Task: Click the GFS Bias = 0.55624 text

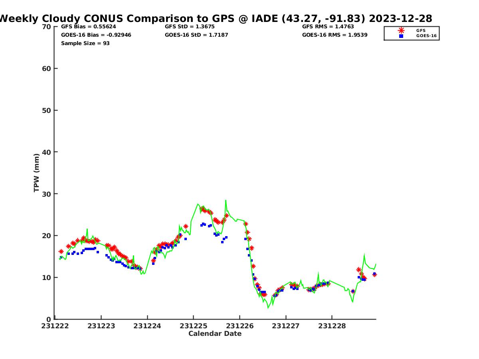Action: coord(89,27)
